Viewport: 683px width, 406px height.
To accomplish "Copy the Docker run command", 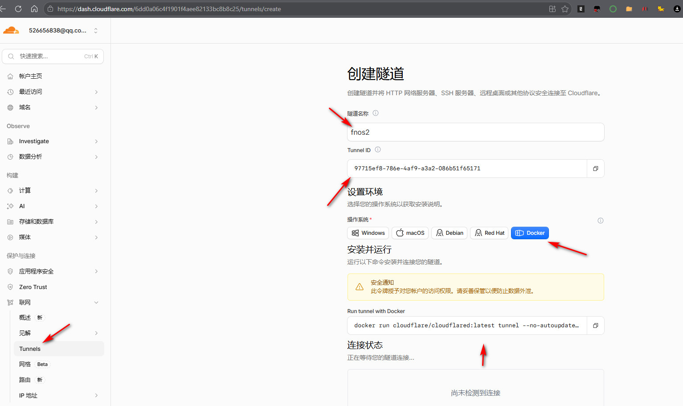I will [x=596, y=326].
